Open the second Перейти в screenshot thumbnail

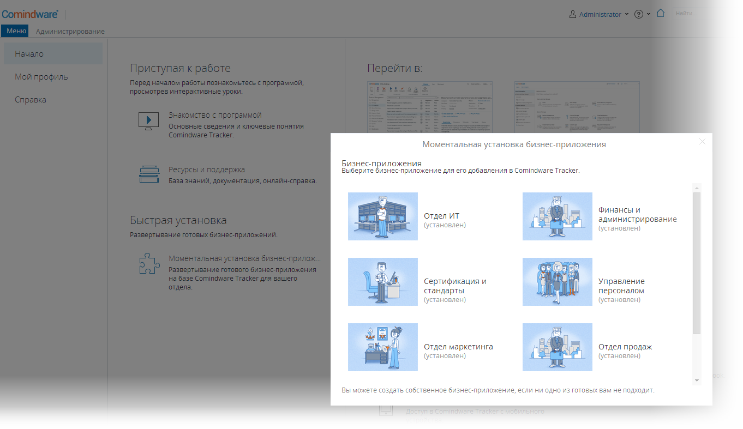pyautogui.click(x=577, y=107)
